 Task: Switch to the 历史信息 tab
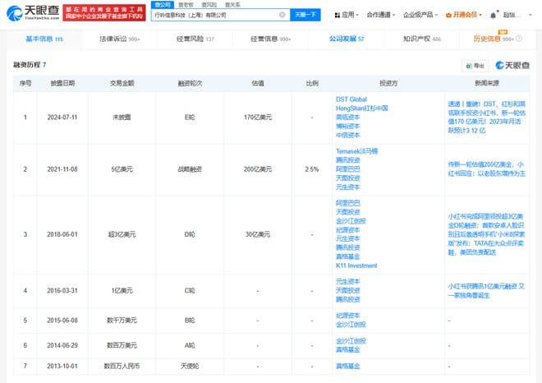pyautogui.click(x=493, y=39)
